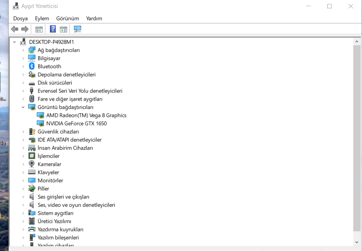The width and height of the screenshot is (362, 251).
Task: Click the Kameralar webcam icon
Action: pyautogui.click(x=32, y=164)
